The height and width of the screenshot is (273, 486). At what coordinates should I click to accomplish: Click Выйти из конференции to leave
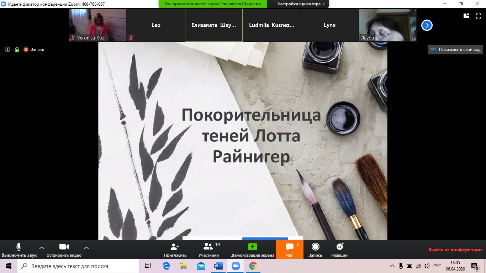pyautogui.click(x=455, y=250)
